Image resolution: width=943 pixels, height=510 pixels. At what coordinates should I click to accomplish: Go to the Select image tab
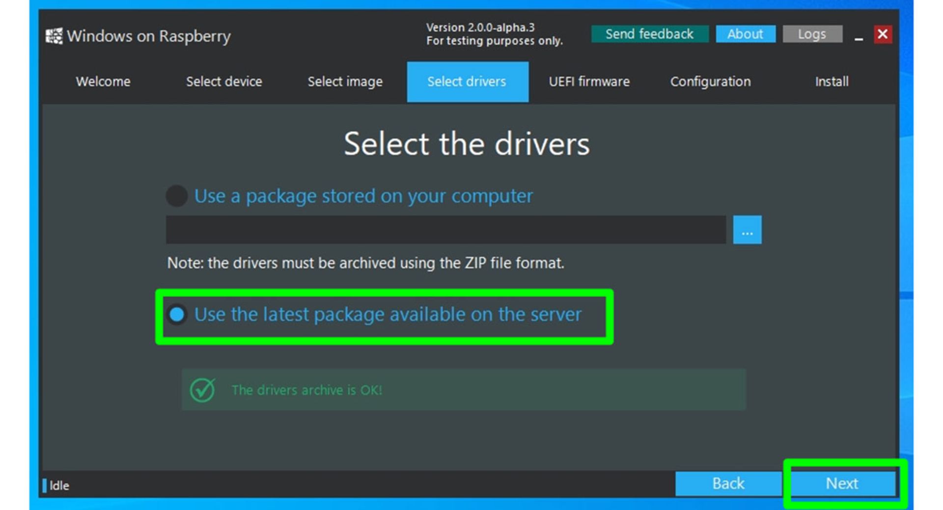[345, 81]
